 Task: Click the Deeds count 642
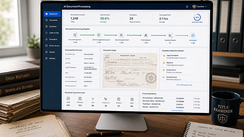[68, 105]
